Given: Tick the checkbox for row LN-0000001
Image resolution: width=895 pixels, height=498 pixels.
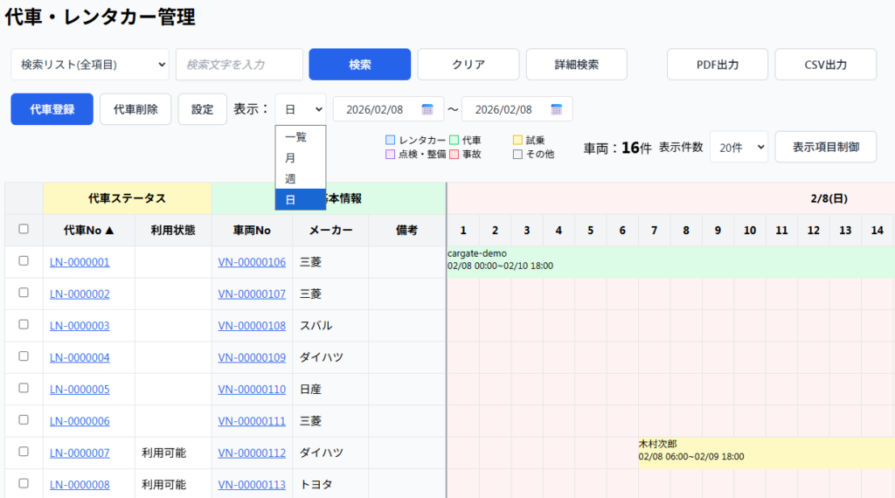Looking at the screenshot, I should pyautogui.click(x=24, y=261).
